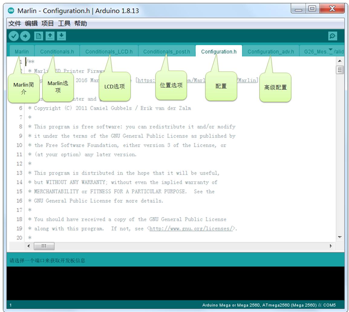Click the Open sketch up-arrow icon
Screen dimensions: 349x312
[x=50, y=36]
